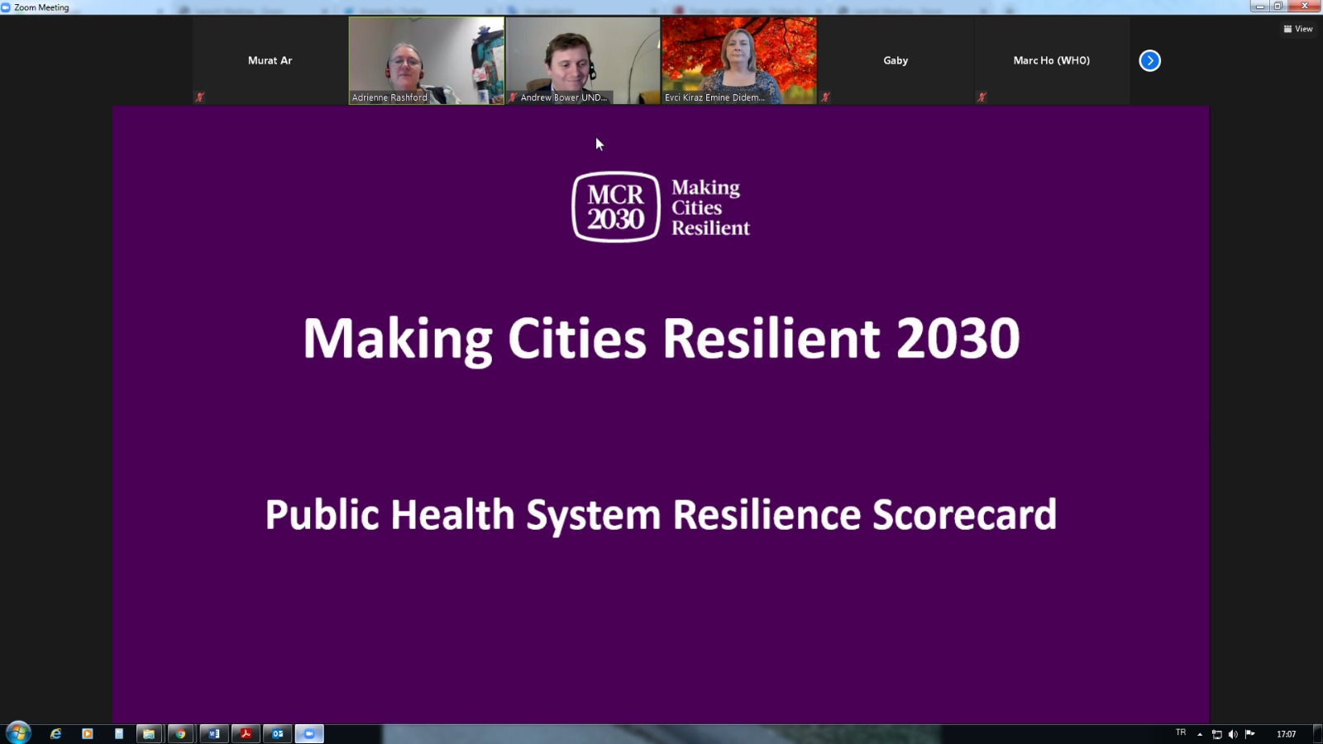Open the Action Center flag icon
This screenshot has width=1323, height=744.
click(1249, 734)
